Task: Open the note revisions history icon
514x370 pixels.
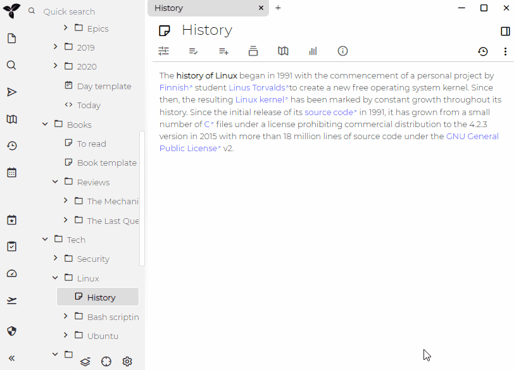Action: 483,51
